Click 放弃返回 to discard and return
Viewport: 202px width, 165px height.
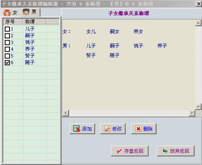coord(176,151)
